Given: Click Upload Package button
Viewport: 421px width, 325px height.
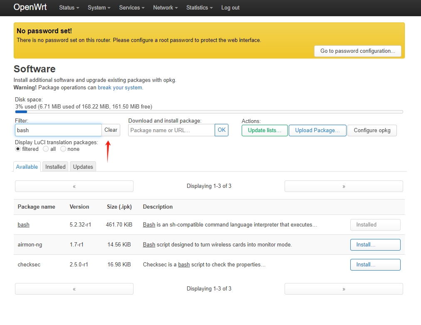Looking at the screenshot, I should [317, 130].
